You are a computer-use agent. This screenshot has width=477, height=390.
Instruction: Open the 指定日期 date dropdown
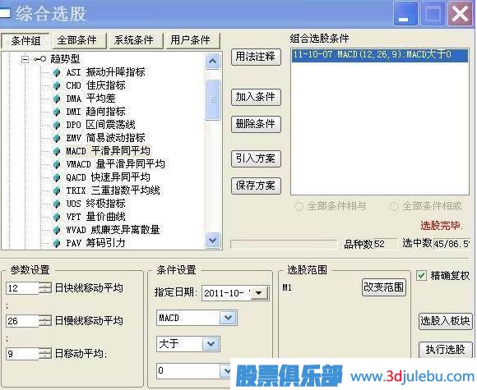tap(260, 293)
